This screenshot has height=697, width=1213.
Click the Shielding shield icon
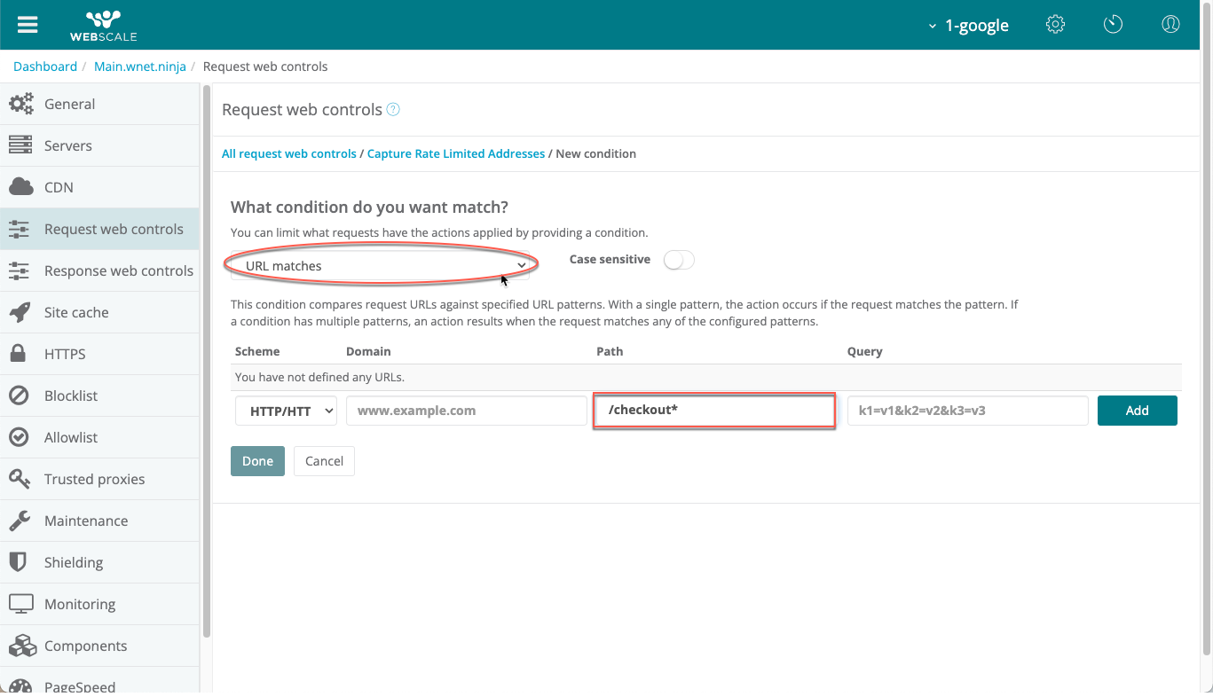click(x=18, y=562)
